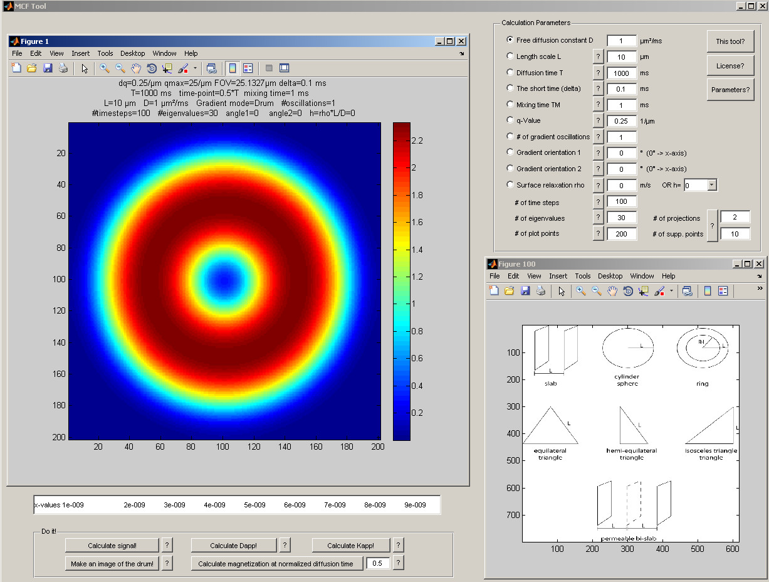
Task: Toggle Insert Colorbar icon in Figure 100
Action: [708, 290]
